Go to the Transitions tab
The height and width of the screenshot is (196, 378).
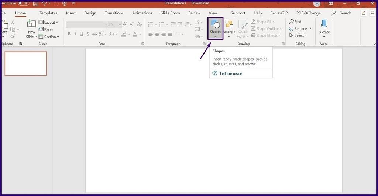coord(114,13)
